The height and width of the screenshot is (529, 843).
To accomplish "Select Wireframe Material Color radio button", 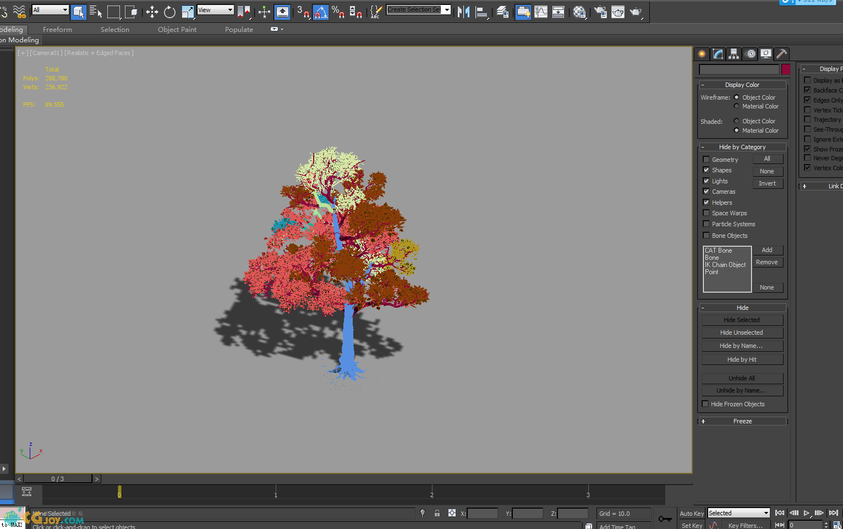I will click(x=736, y=106).
